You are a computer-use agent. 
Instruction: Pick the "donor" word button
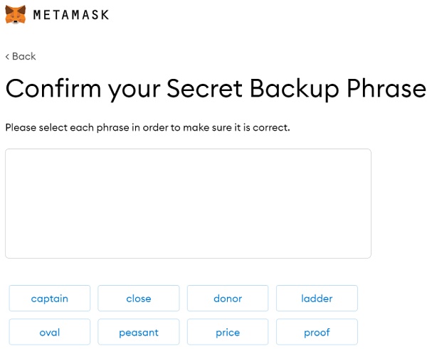tap(228, 299)
